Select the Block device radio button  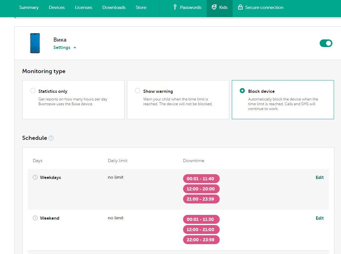pos(242,91)
